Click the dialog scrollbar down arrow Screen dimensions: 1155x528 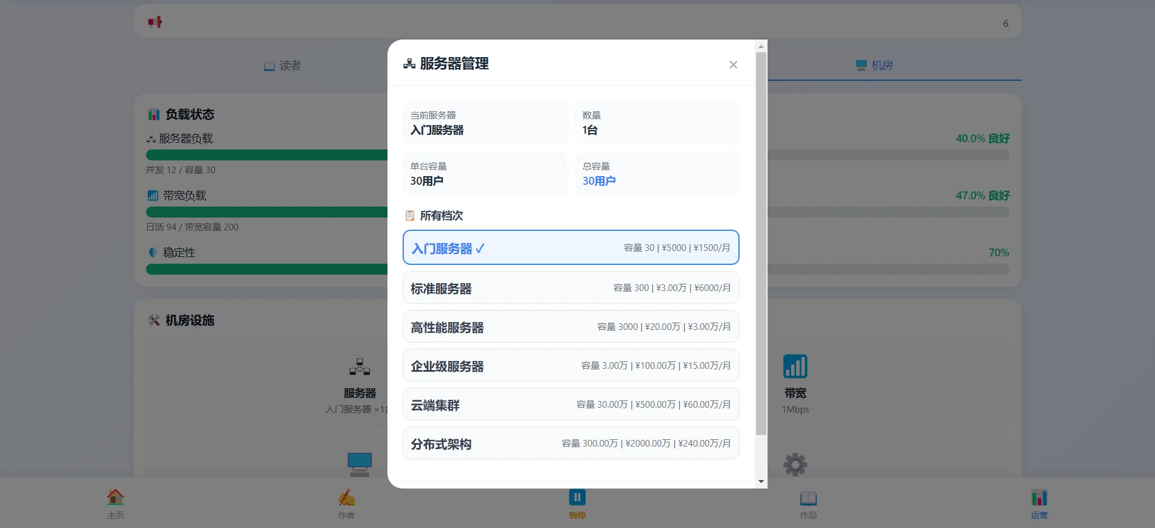(761, 482)
